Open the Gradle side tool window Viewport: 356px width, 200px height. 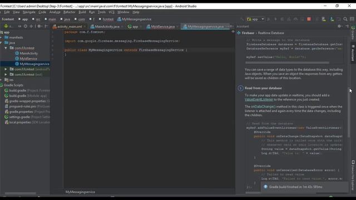[353, 33]
